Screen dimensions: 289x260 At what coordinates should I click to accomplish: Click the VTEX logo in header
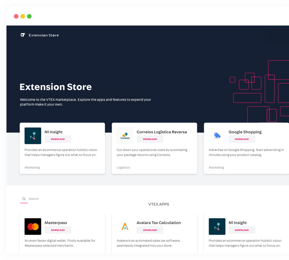pyautogui.click(x=23, y=35)
